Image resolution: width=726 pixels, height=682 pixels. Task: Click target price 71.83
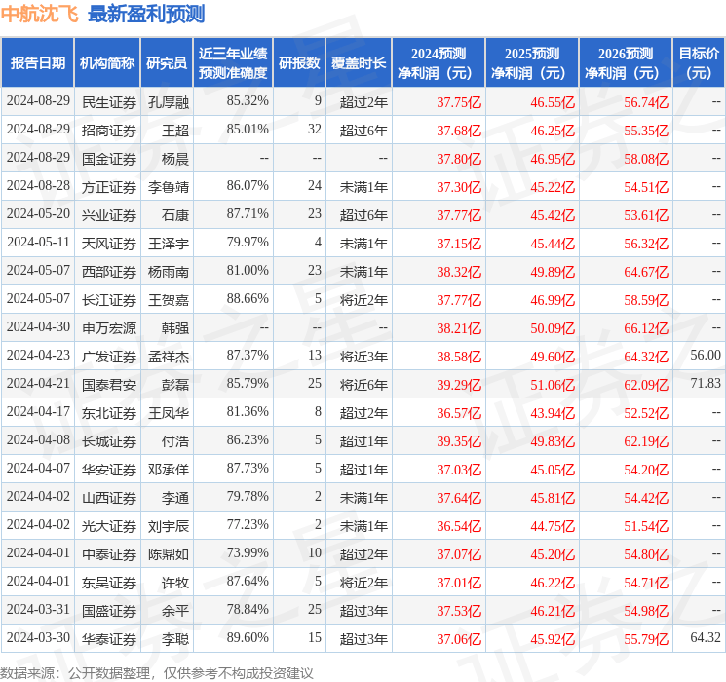point(706,383)
